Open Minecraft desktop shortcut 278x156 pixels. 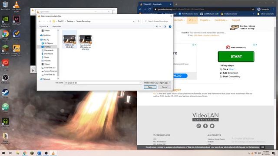tap(5, 49)
